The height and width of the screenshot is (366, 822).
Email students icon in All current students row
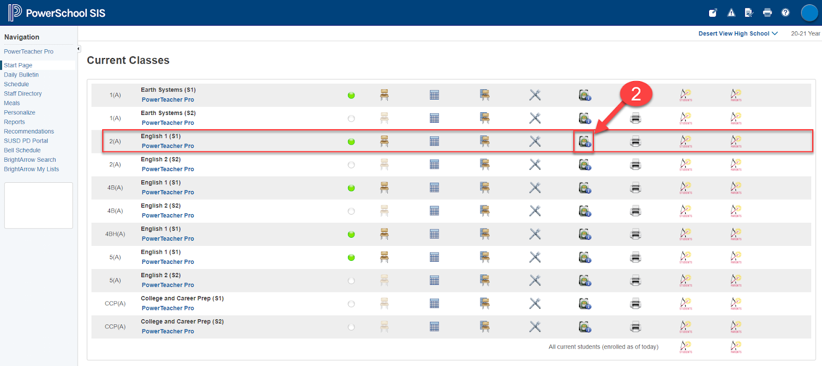pyautogui.click(x=686, y=347)
